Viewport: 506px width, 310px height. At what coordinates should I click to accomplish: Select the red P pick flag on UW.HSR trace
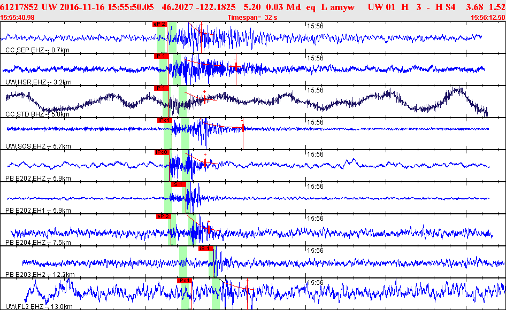(x=161, y=56)
